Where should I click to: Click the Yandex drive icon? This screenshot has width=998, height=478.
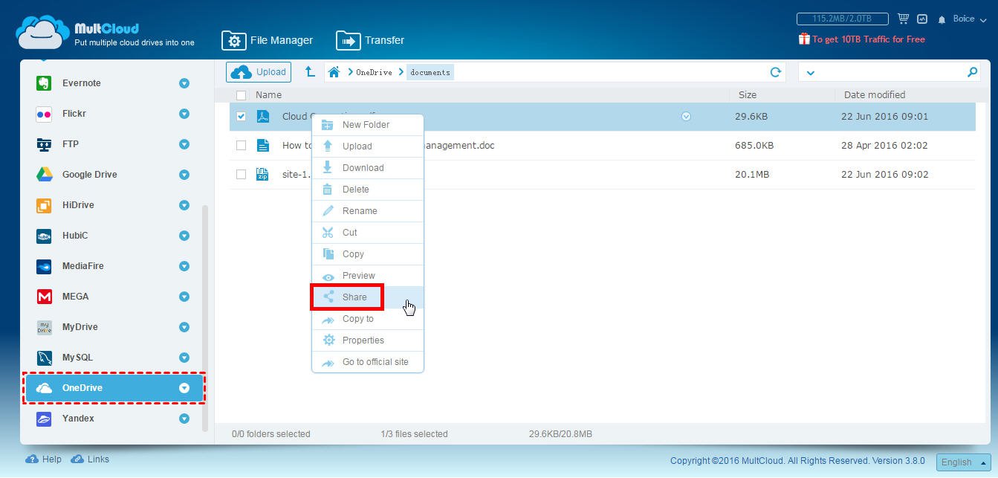click(x=44, y=419)
